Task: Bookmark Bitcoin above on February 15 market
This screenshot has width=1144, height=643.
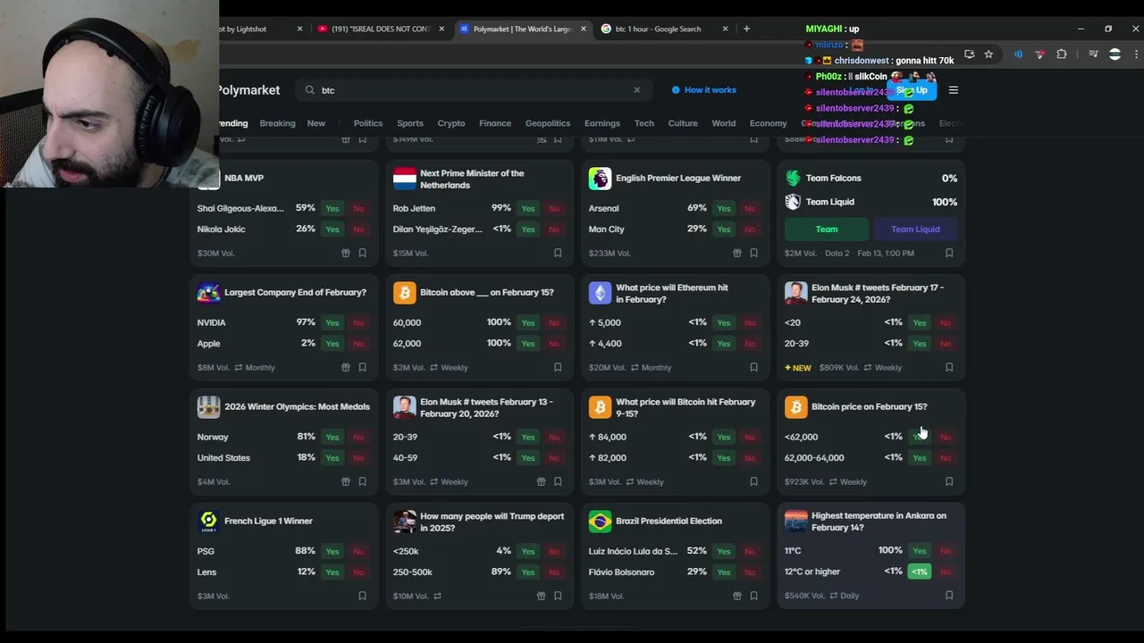Action: (558, 367)
